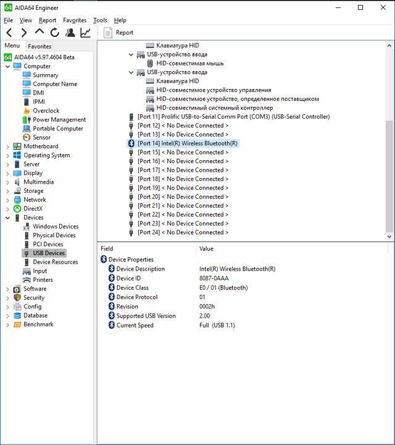The width and height of the screenshot is (395, 445).
Task: Go forward with the right arrow toolbar icon
Action: click(x=24, y=33)
